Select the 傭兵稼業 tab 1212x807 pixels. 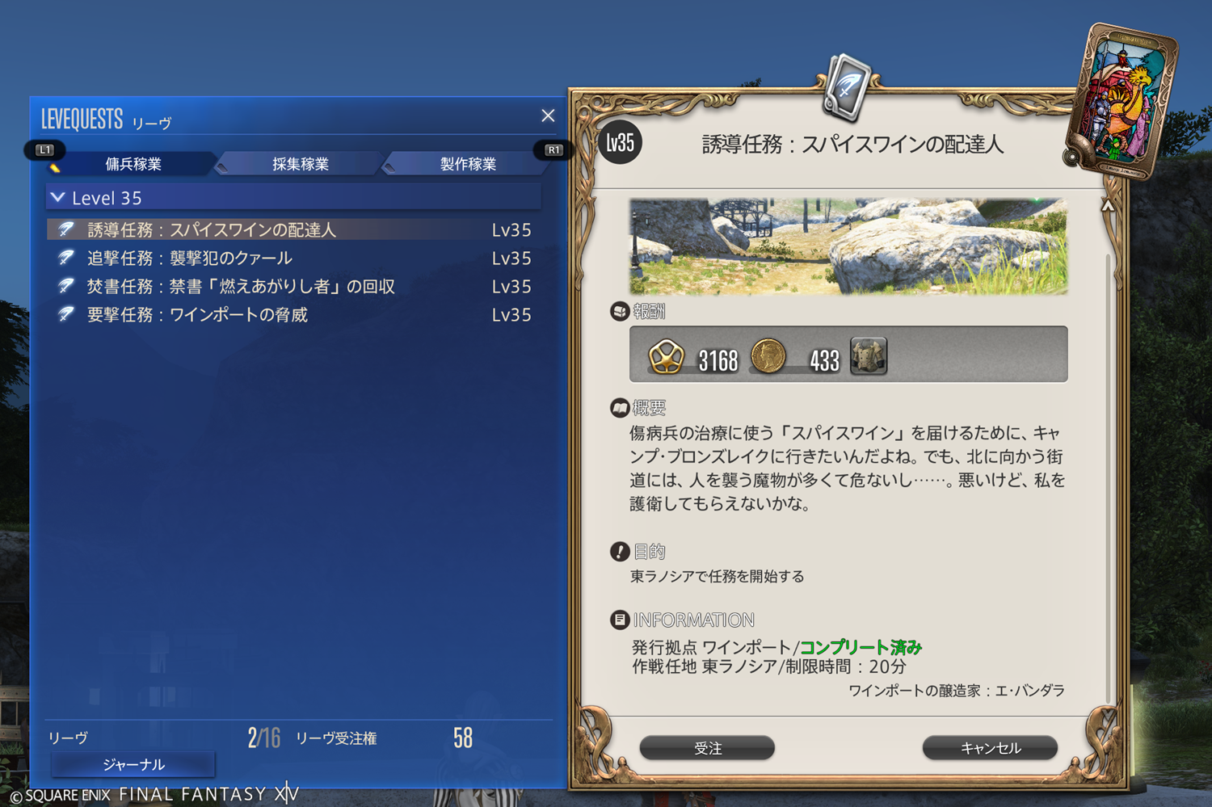point(133,164)
